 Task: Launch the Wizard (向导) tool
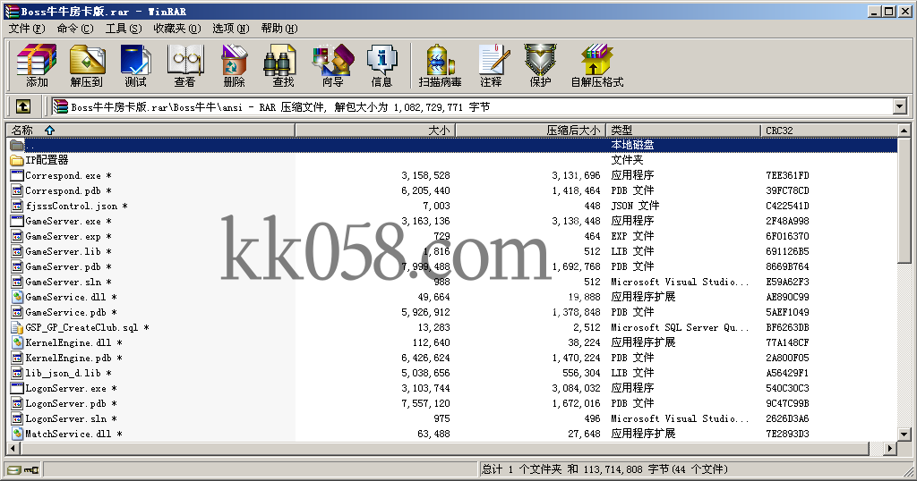pyautogui.click(x=332, y=65)
